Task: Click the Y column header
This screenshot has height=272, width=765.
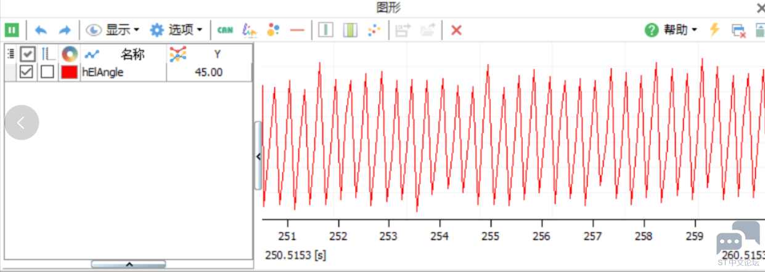Action: pyautogui.click(x=217, y=54)
